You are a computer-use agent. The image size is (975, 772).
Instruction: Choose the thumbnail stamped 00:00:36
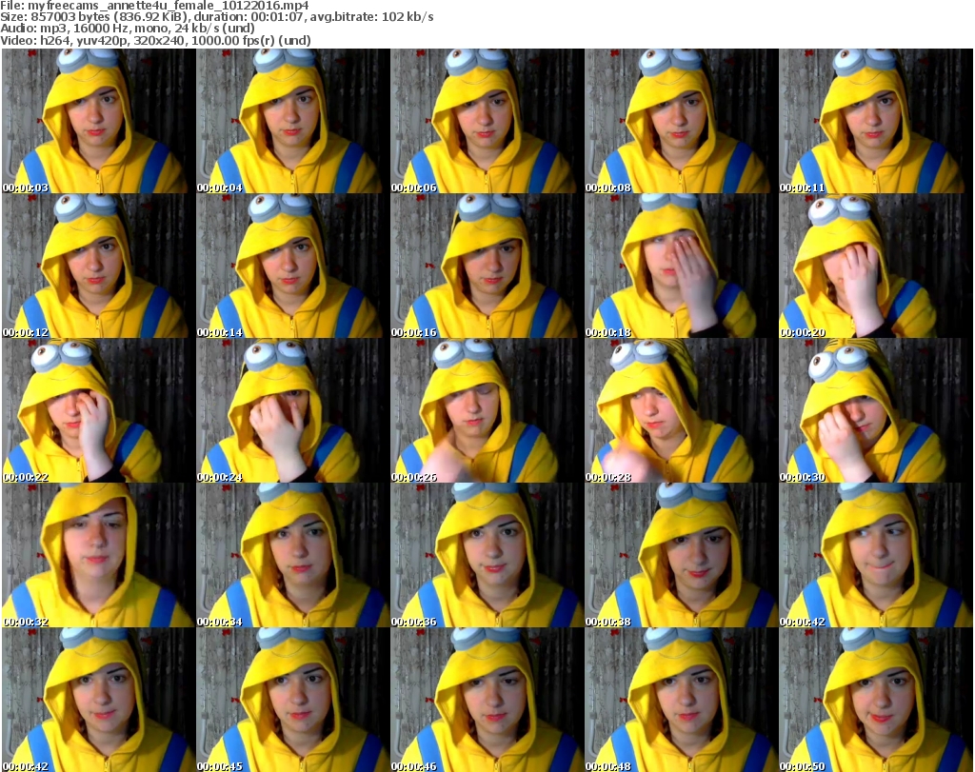[x=487, y=555]
